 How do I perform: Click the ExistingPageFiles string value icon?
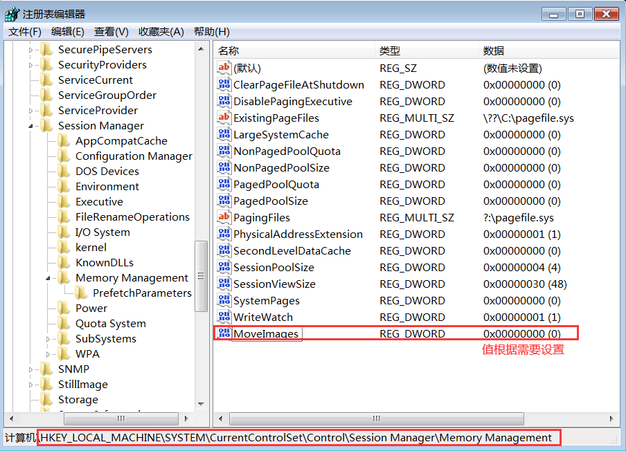coord(224,118)
